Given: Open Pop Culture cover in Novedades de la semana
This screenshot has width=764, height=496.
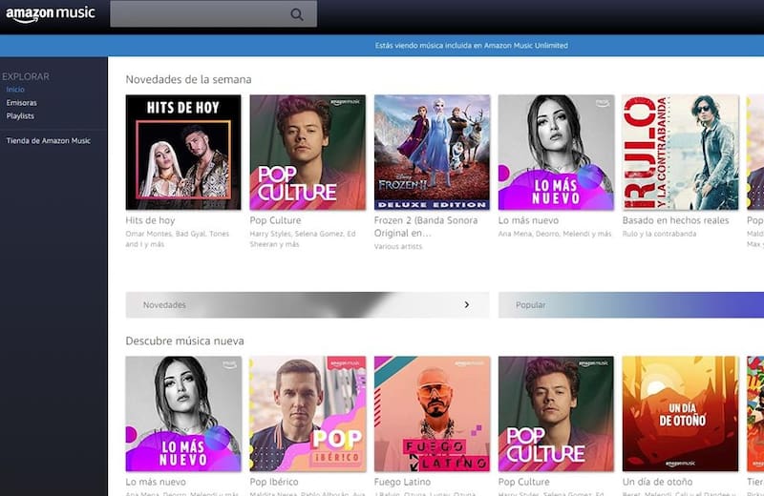Looking at the screenshot, I should (x=308, y=153).
